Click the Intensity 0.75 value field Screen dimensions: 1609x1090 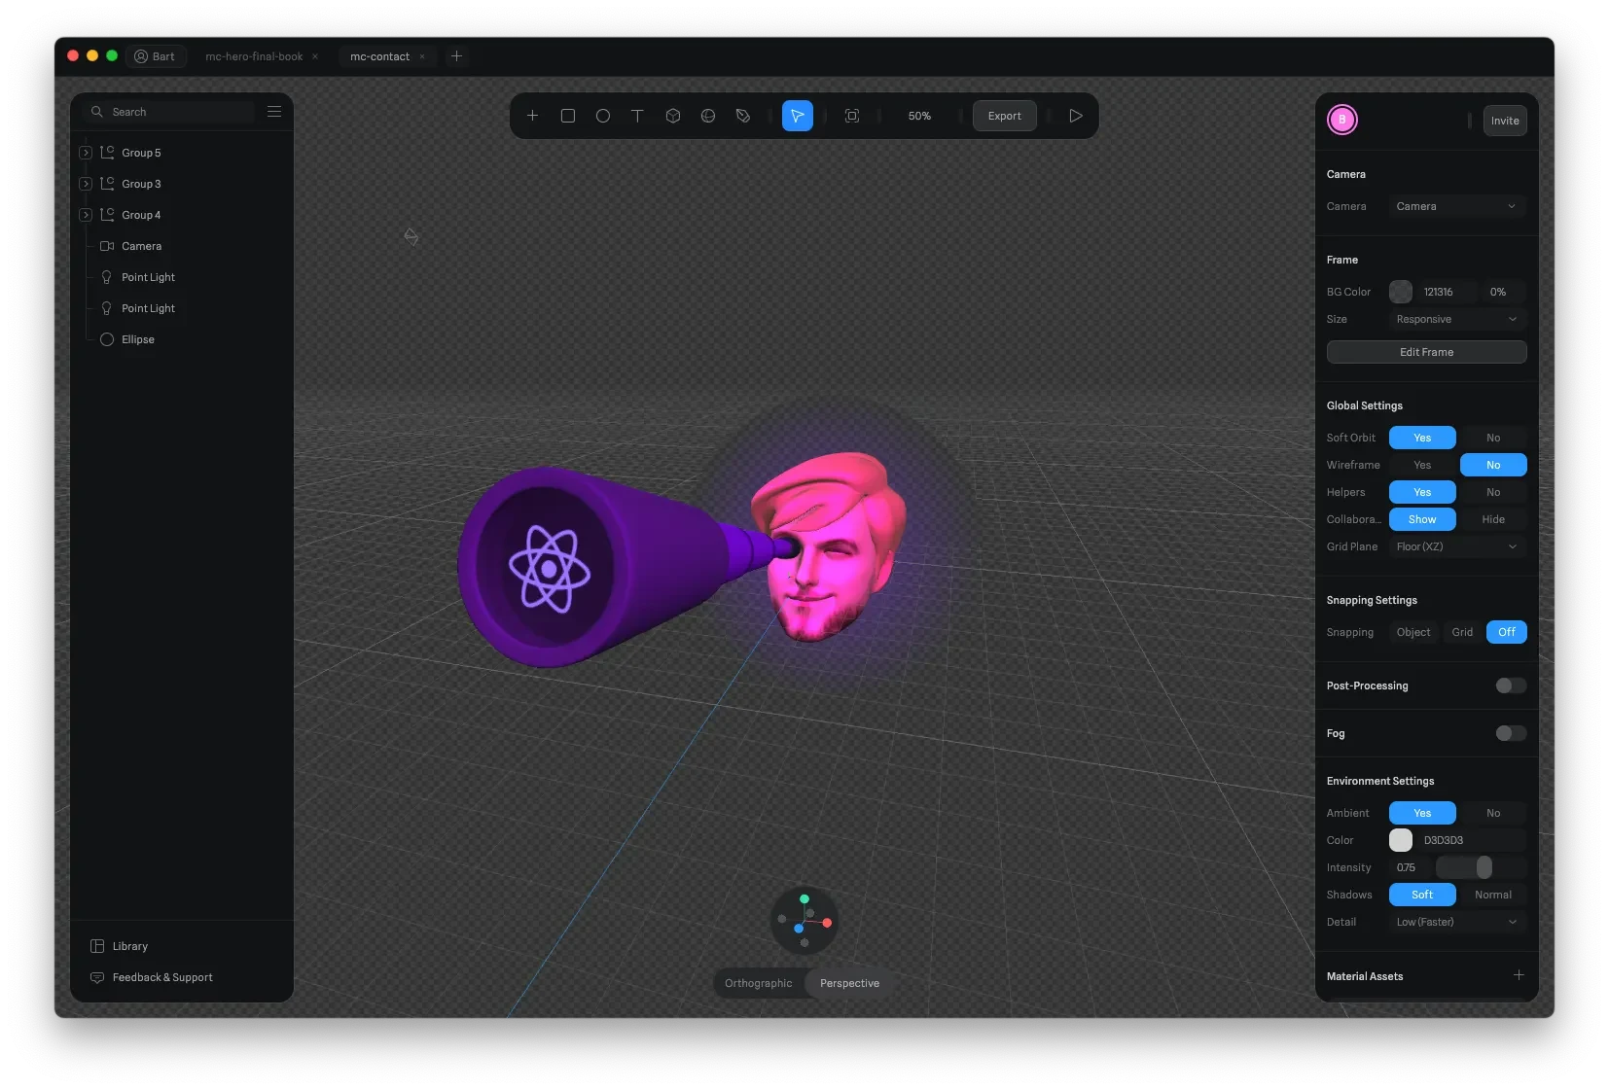pos(1410,867)
